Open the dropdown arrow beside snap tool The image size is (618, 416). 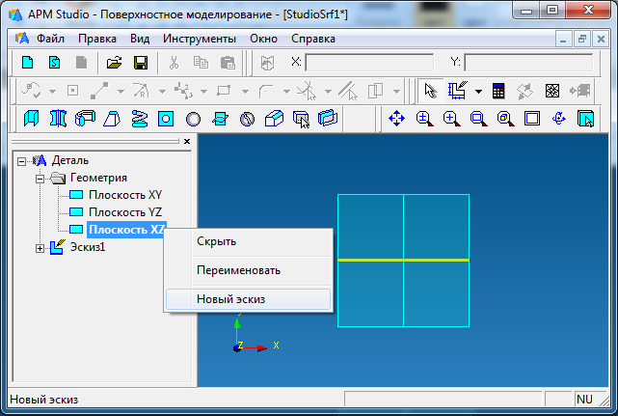pyautogui.click(x=479, y=92)
